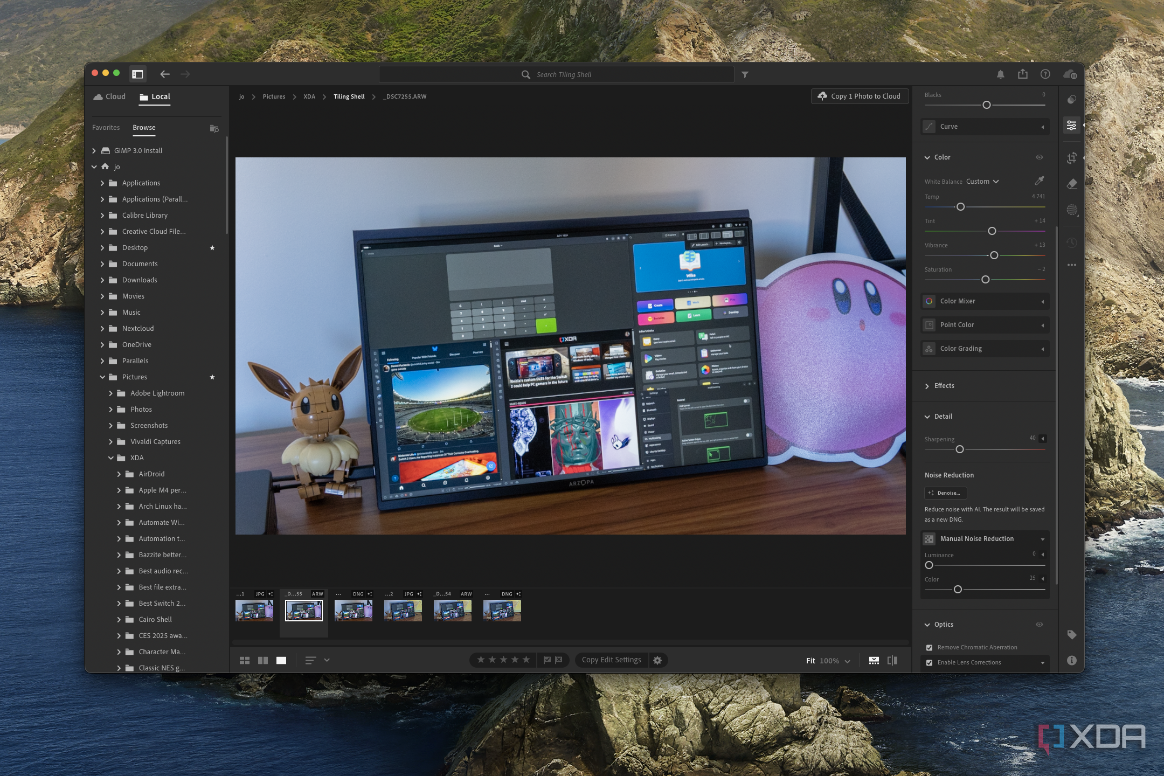Adjust the Vibrance slider handle
This screenshot has height=776, width=1164.
994,255
